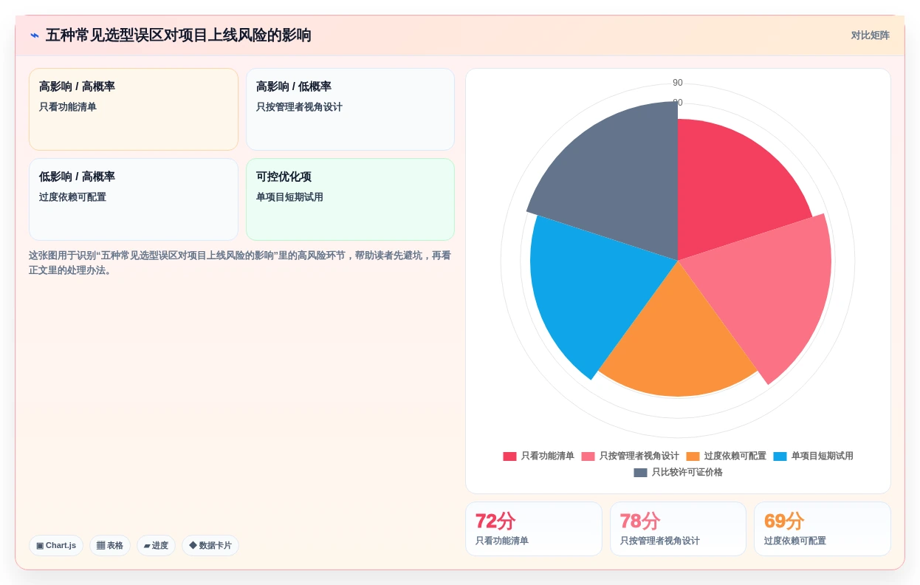
Task: Open the 78分 score card
Action: (678, 529)
